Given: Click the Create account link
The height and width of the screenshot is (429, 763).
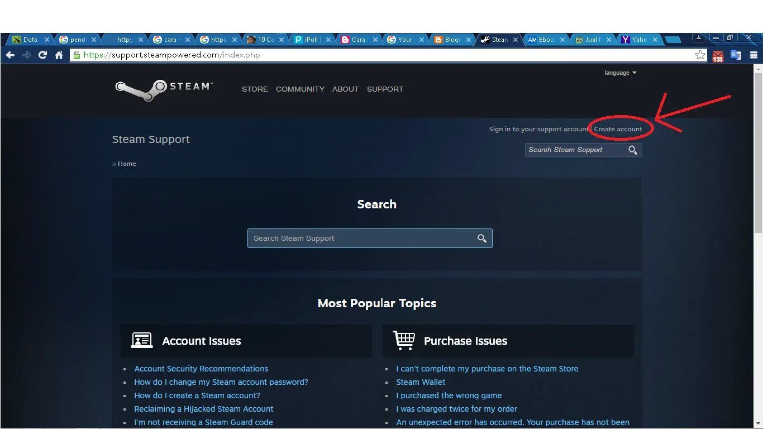Looking at the screenshot, I should (618, 129).
